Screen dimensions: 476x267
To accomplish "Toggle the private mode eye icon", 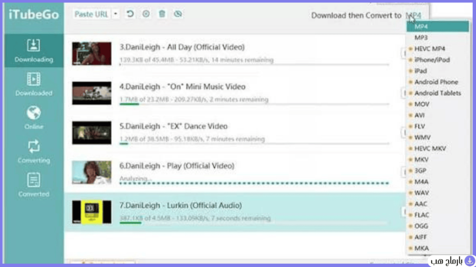I will coord(178,14).
